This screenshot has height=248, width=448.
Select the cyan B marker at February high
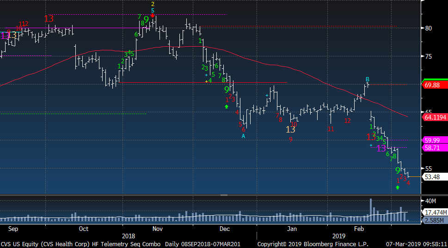point(368,79)
